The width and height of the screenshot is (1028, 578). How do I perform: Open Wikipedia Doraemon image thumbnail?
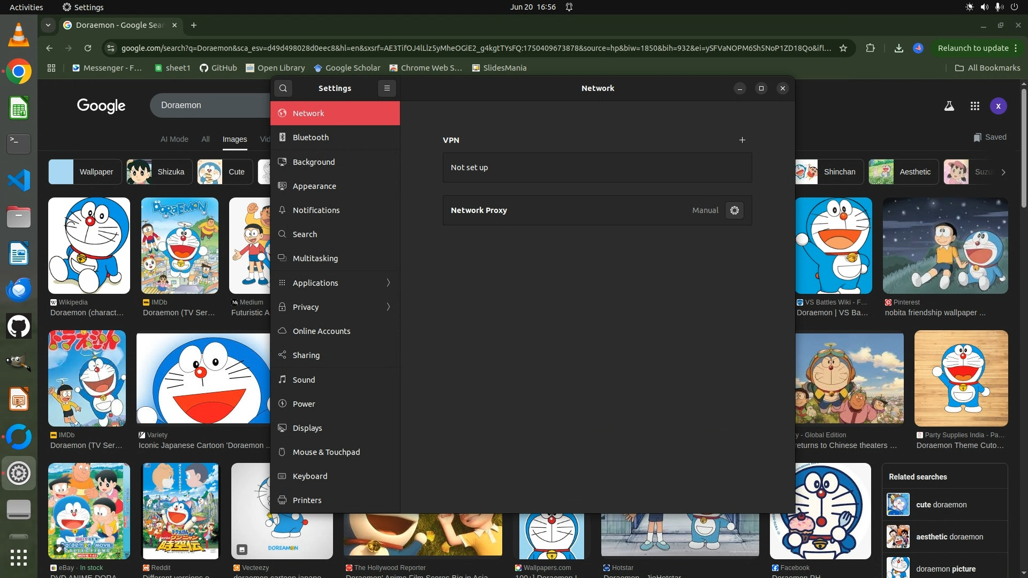(89, 246)
